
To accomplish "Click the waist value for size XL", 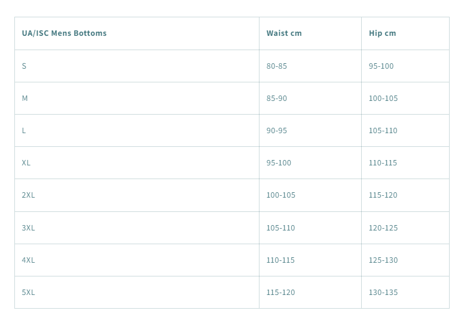I will [x=279, y=162].
